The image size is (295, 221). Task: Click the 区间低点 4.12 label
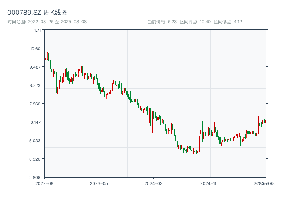pos(228,22)
